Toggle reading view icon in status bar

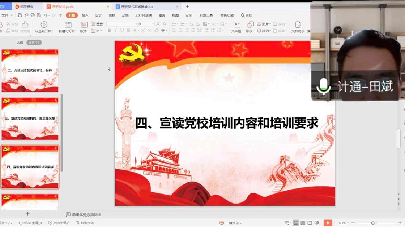[x=310, y=223]
